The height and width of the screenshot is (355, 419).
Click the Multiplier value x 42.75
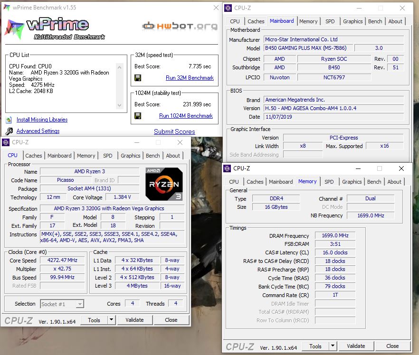[x=62, y=269]
